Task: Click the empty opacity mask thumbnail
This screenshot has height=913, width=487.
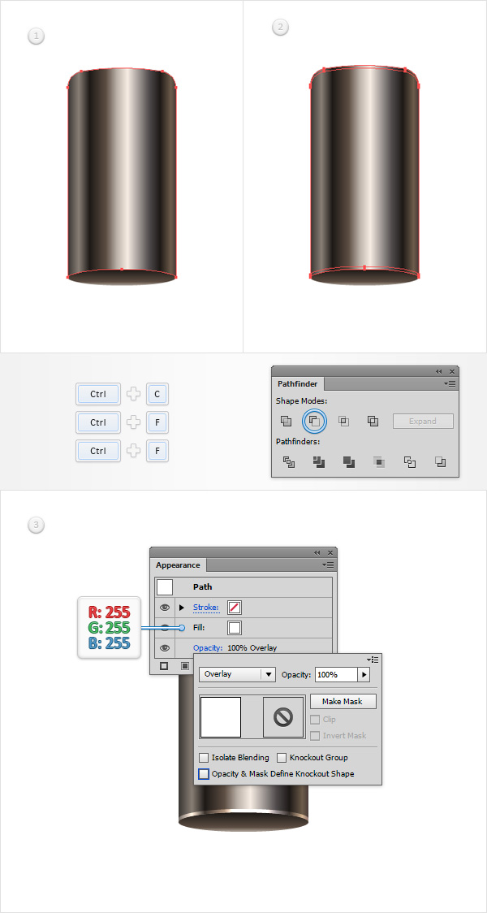Action: 283,717
